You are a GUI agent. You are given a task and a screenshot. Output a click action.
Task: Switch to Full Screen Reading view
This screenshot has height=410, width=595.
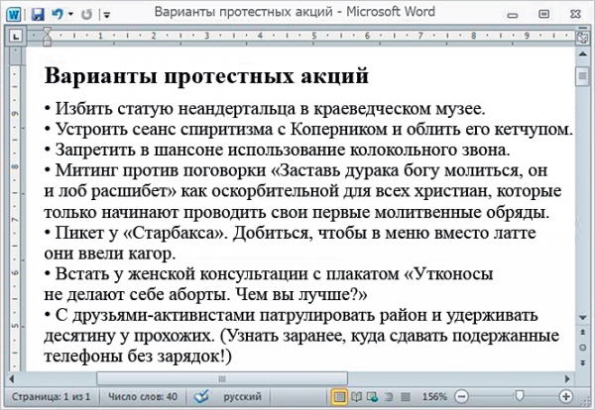click(x=358, y=396)
